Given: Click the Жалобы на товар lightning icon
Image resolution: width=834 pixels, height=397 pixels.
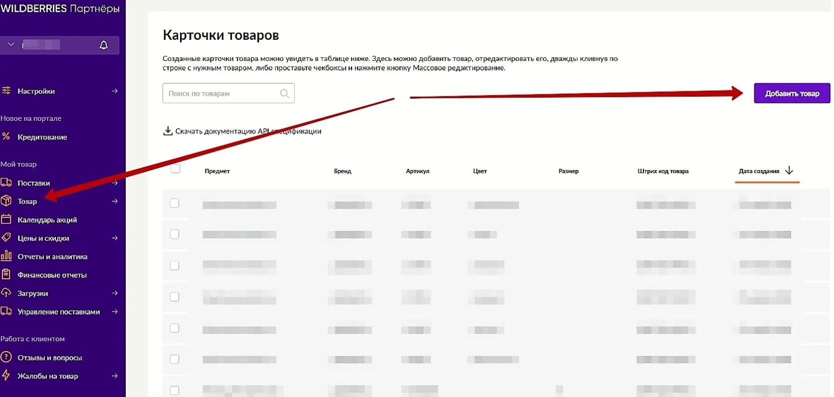Looking at the screenshot, I should tap(6, 375).
